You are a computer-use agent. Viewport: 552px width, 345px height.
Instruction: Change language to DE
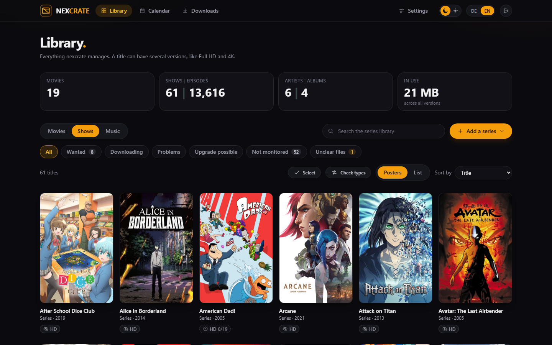pos(474,11)
